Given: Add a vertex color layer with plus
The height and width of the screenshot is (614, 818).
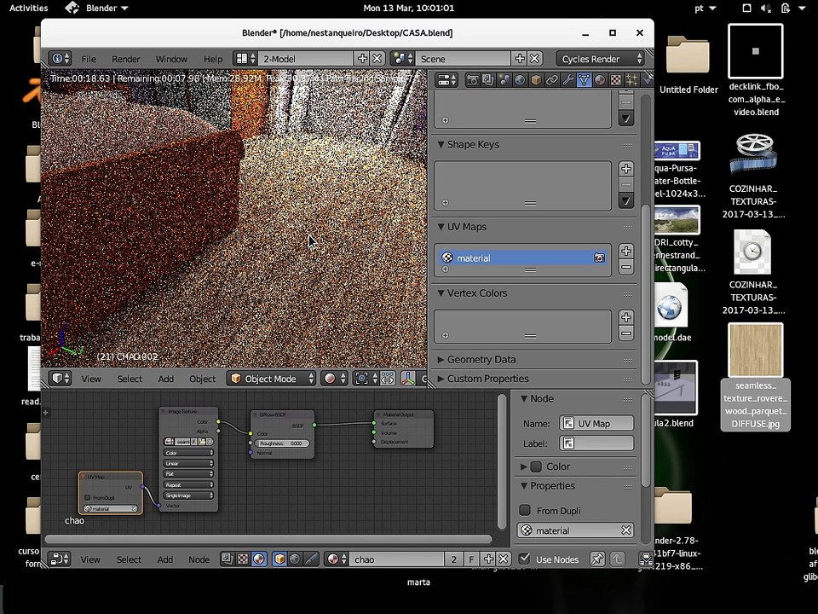Looking at the screenshot, I should [626, 317].
